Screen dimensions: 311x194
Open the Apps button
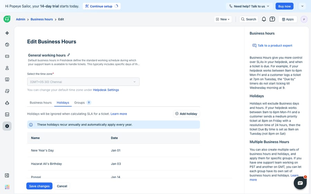(x=288, y=19)
